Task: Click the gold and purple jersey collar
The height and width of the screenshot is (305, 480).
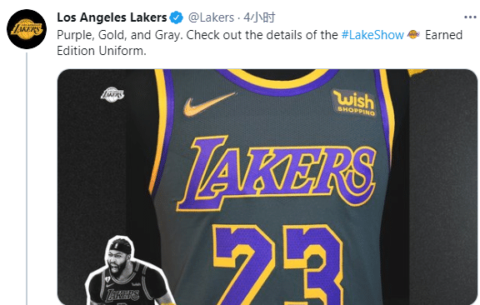Action: click(278, 82)
